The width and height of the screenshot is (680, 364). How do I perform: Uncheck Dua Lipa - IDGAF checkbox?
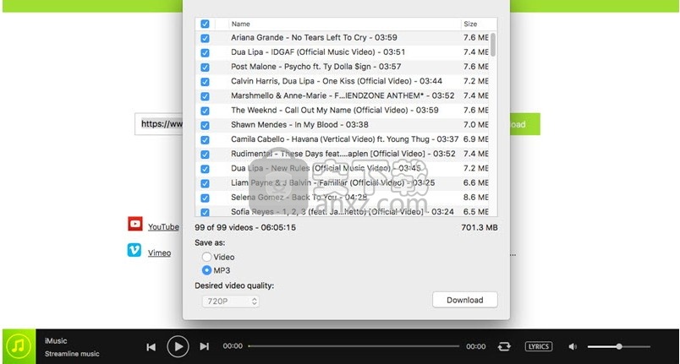coord(205,53)
